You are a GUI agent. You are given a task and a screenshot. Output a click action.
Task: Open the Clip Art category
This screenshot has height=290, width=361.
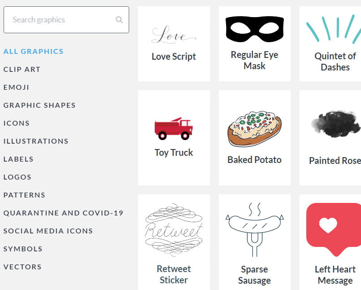pyautogui.click(x=22, y=69)
